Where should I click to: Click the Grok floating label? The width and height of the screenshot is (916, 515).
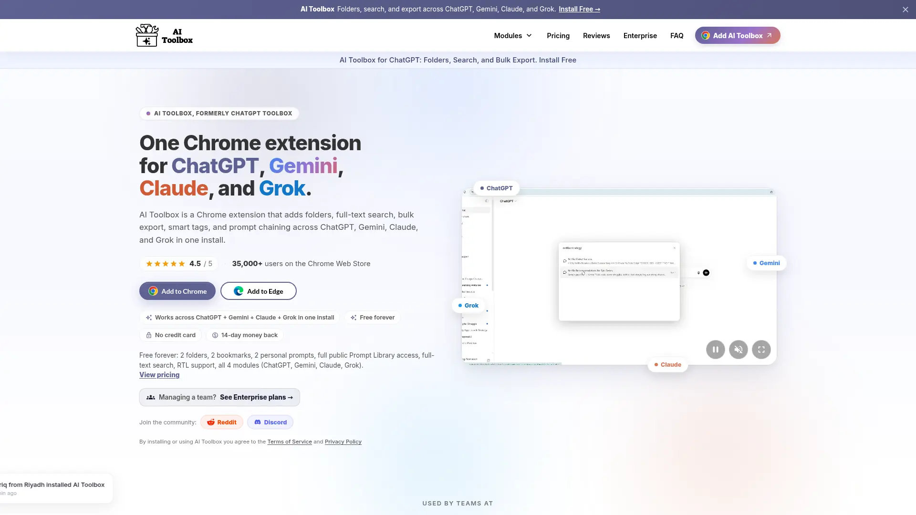click(468, 305)
